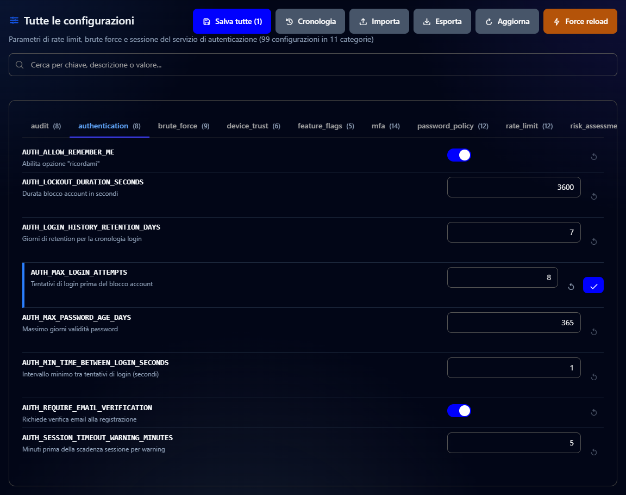This screenshot has width=626, height=495.
Task: Click the search magnifier icon
Action: click(20, 65)
